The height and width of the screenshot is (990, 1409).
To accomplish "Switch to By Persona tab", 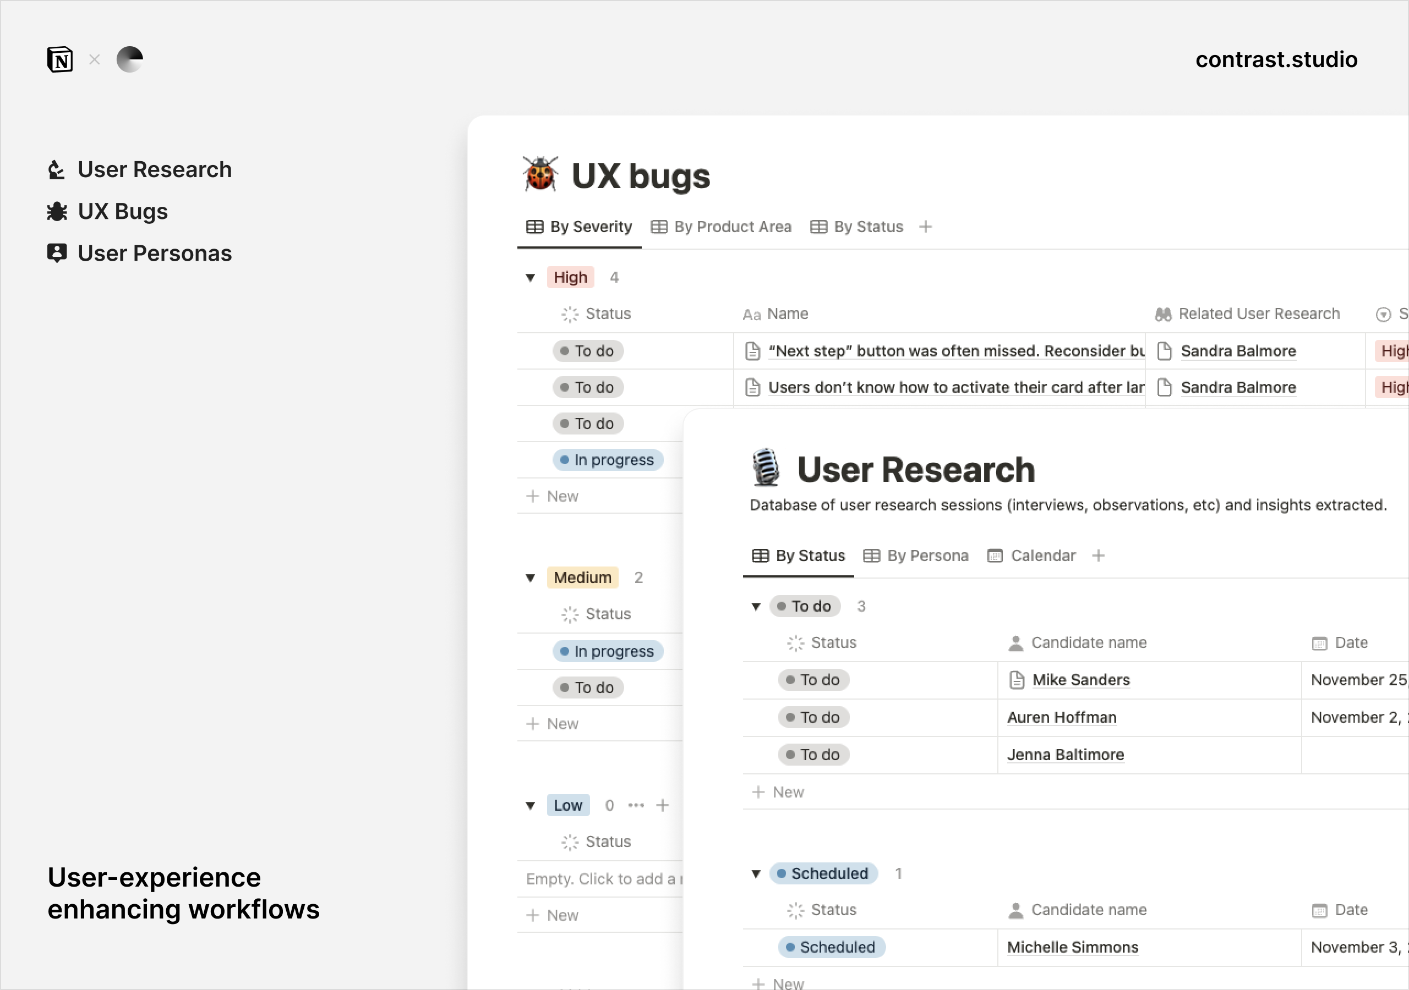I will (x=916, y=555).
